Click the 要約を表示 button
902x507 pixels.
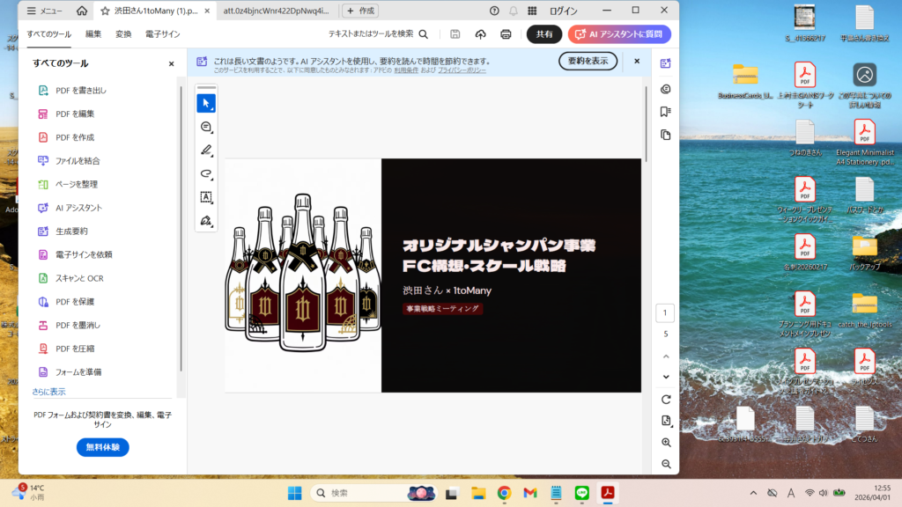pyautogui.click(x=588, y=61)
